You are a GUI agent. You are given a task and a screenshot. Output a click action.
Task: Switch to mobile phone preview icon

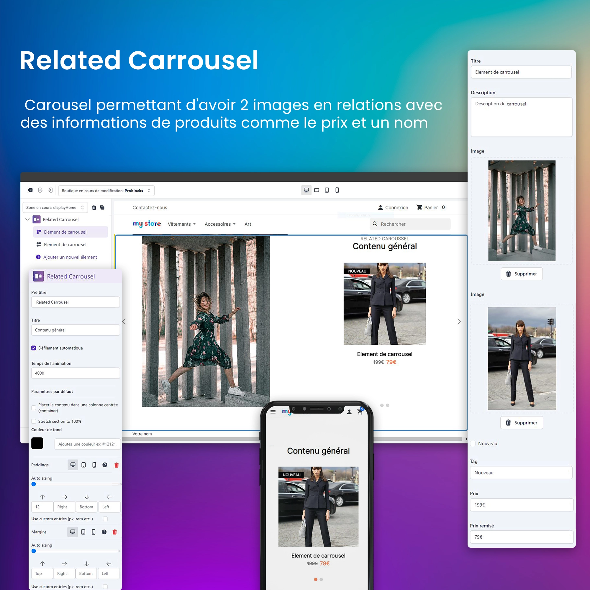coord(337,190)
